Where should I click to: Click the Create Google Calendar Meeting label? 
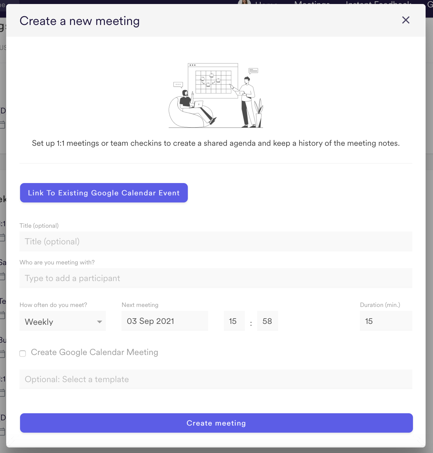pyautogui.click(x=94, y=352)
